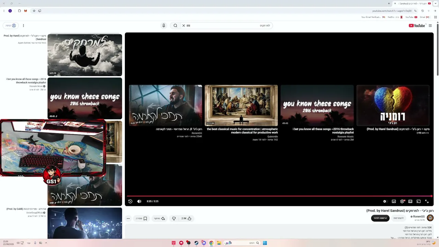Image resolution: width=439 pixels, height=247 pixels.
Task: Open Quietmile channel under end-screen video
Action: [x=273, y=137]
